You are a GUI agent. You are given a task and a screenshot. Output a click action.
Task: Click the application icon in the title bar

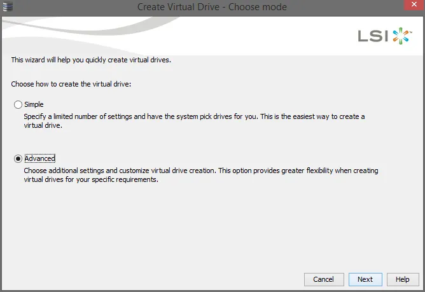8,7
